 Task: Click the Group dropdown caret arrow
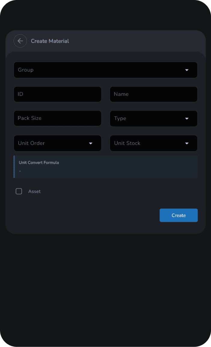point(187,70)
